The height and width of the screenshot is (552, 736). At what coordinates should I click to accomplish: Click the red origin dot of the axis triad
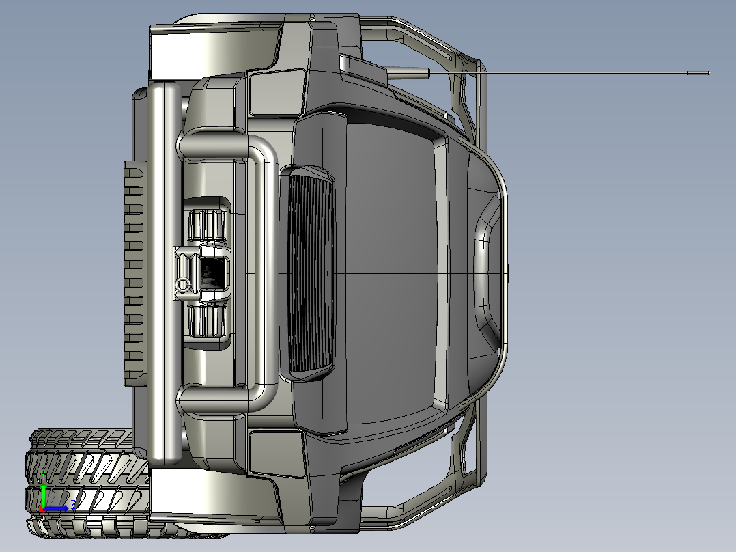click(x=42, y=509)
